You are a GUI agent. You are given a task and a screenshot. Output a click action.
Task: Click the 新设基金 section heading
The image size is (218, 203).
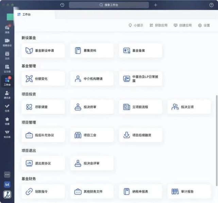coord(29,38)
